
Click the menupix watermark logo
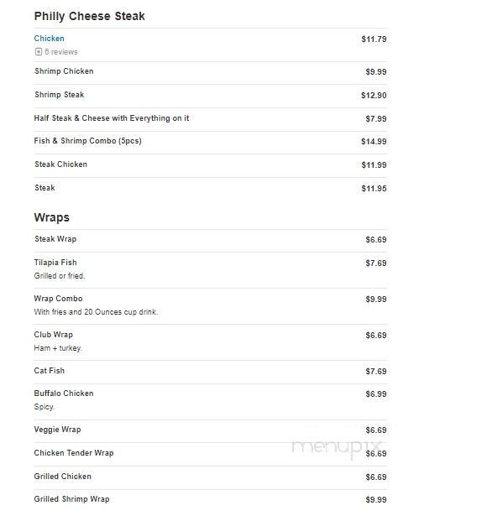click(337, 448)
